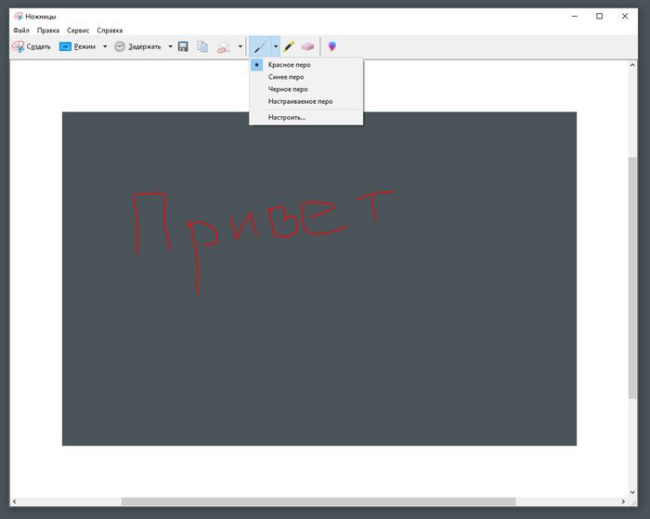
Task: Click the Задержать delay button
Action: [x=137, y=46]
